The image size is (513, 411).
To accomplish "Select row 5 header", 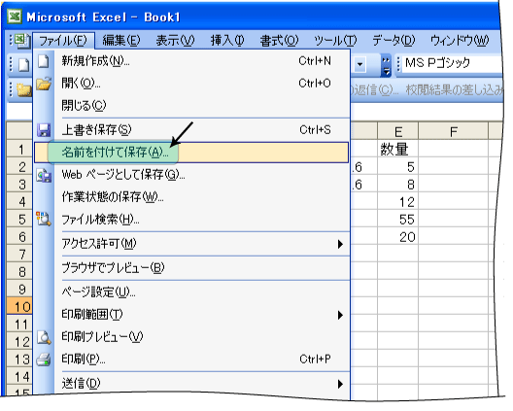I will click(19, 219).
